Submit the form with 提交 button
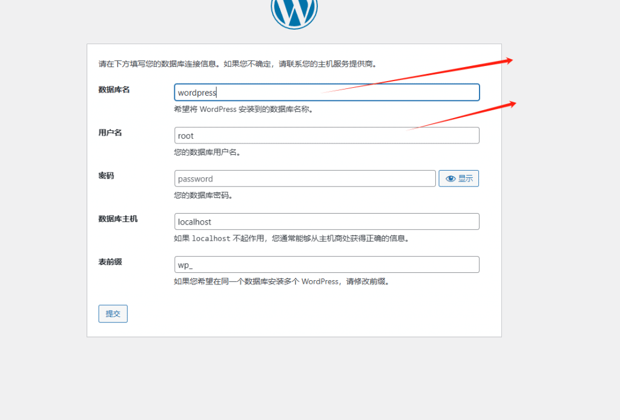Image resolution: width=620 pixels, height=420 pixels. (x=113, y=313)
